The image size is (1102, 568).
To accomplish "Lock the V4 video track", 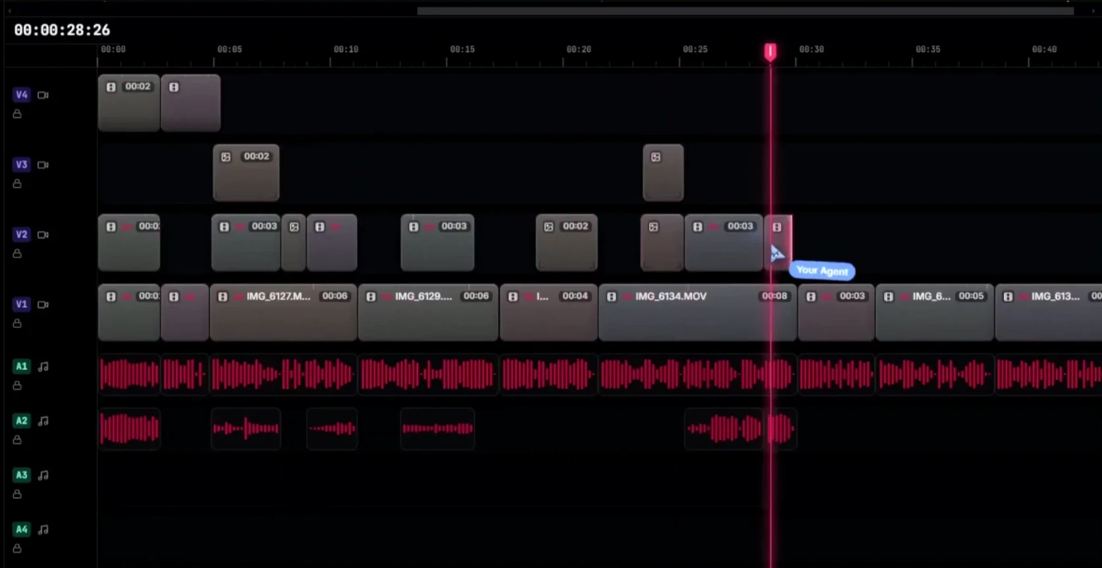I will click(17, 114).
